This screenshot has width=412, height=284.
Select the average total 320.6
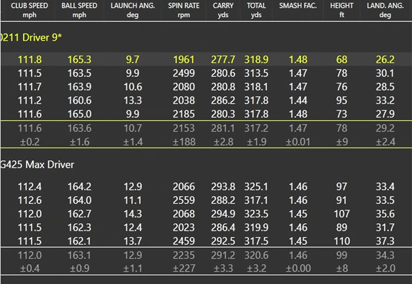[x=256, y=256]
